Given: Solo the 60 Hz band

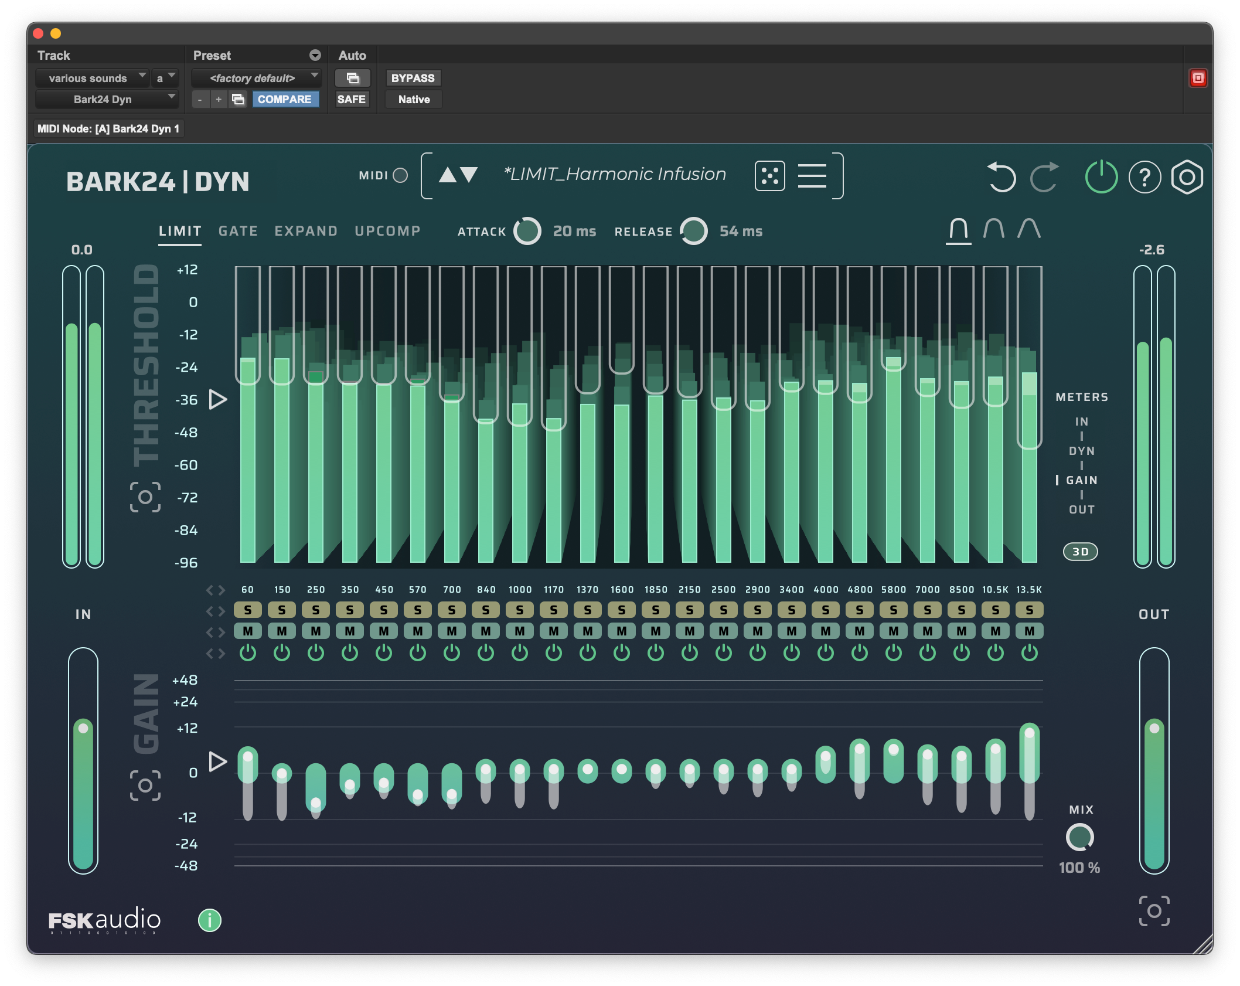Looking at the screenshot, I should (248, 610).
